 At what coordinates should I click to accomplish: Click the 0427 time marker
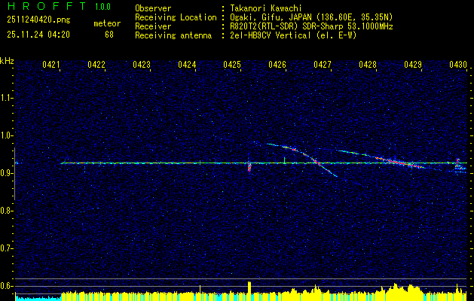tap(323, 64)
